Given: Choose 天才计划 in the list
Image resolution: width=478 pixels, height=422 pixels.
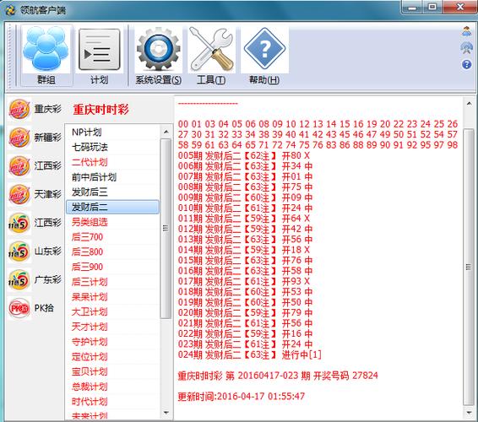Looking at the screenshot, I should (x=112, y=327).
